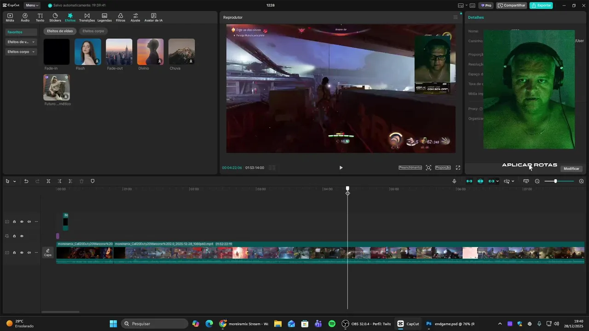
Task: Select the Fade-in effect thumbnail
Action: [57, 51]
